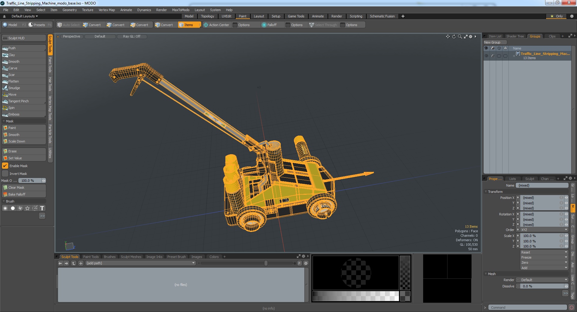Collapse the Transform section
Screen dimensions: 577x312
point(486,192)
